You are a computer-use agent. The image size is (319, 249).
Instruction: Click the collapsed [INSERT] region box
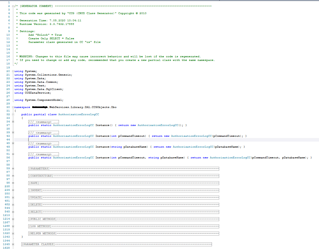(124, 190)
